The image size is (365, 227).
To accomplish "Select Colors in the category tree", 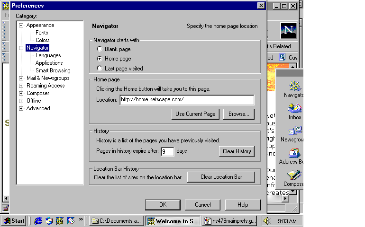I will pos(42,40).
